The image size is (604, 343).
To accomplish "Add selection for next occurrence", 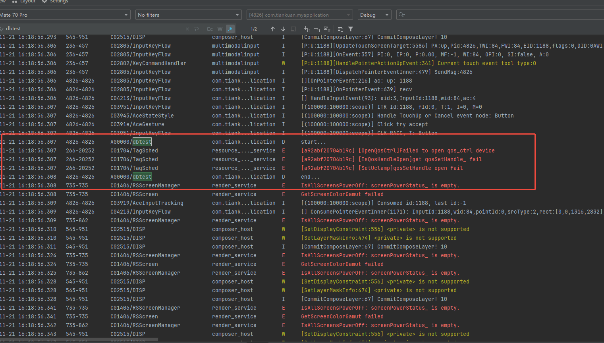I will pyautogui.click(x=307, y=29).
